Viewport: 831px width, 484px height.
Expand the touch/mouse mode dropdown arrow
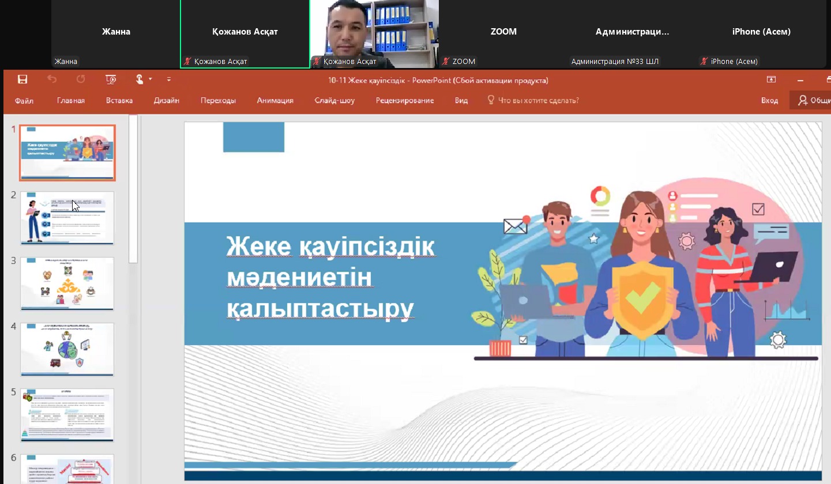click(151, 79)
